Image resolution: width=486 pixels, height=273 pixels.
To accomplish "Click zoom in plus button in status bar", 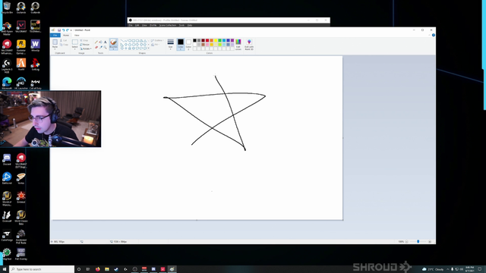I will pos(430,241).
